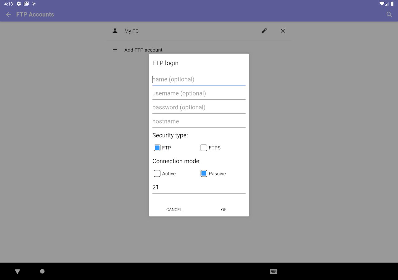The width and height of the screenshot is (398, 280).
Task: Click the settings gear in status bar
Action: click(x=19, y=4)
